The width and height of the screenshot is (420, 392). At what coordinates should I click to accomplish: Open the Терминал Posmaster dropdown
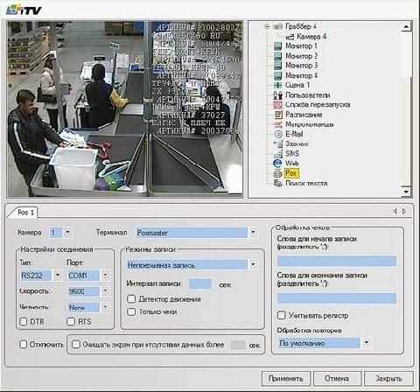coord(253,233)
